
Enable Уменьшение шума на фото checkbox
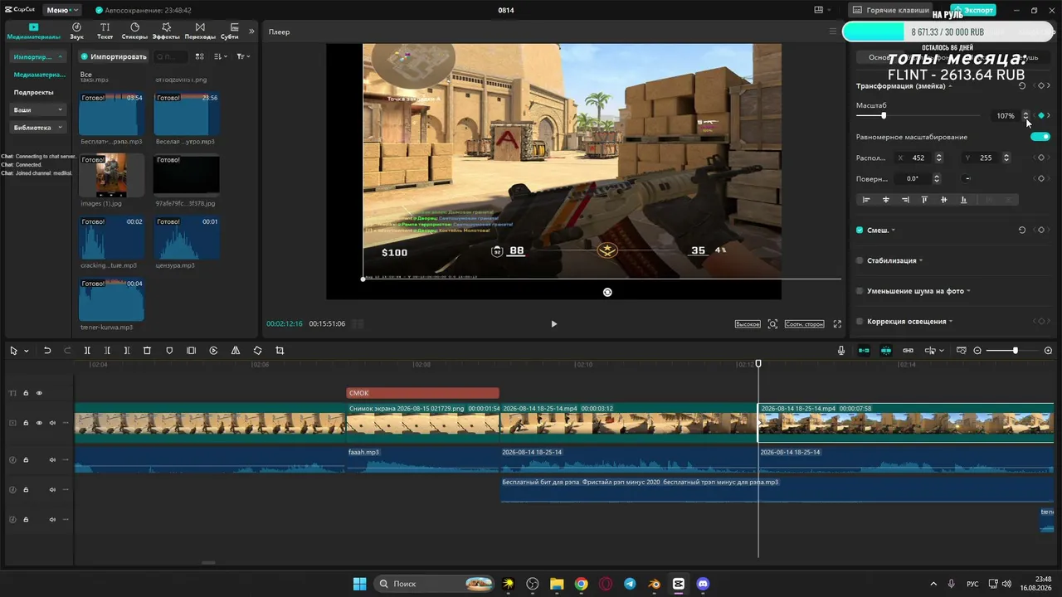(x=860, y=291)
